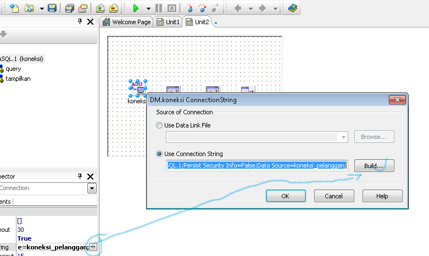
Task: Click the Build... button
Action: (x=374, y=166)
